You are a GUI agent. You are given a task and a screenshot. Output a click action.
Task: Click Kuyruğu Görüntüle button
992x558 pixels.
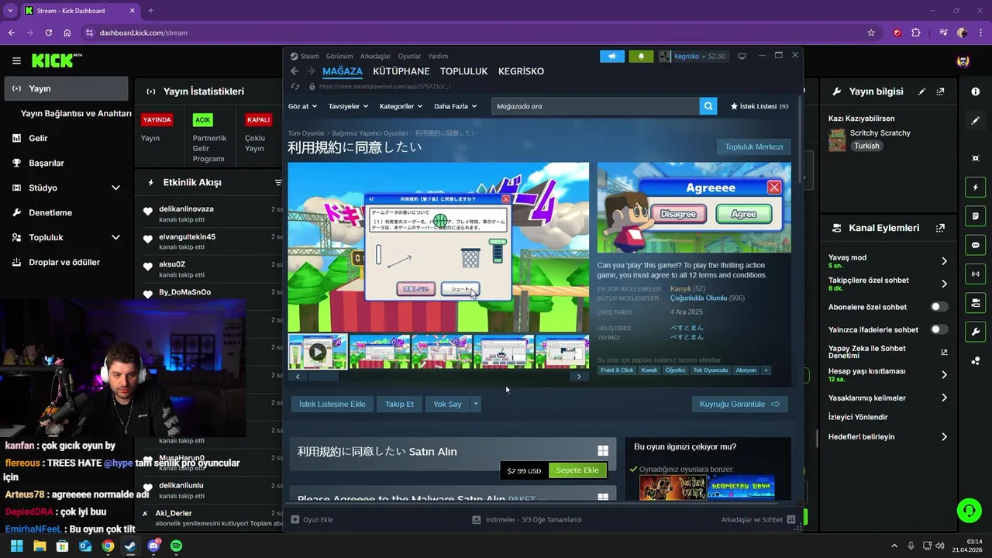coord(739,404)
